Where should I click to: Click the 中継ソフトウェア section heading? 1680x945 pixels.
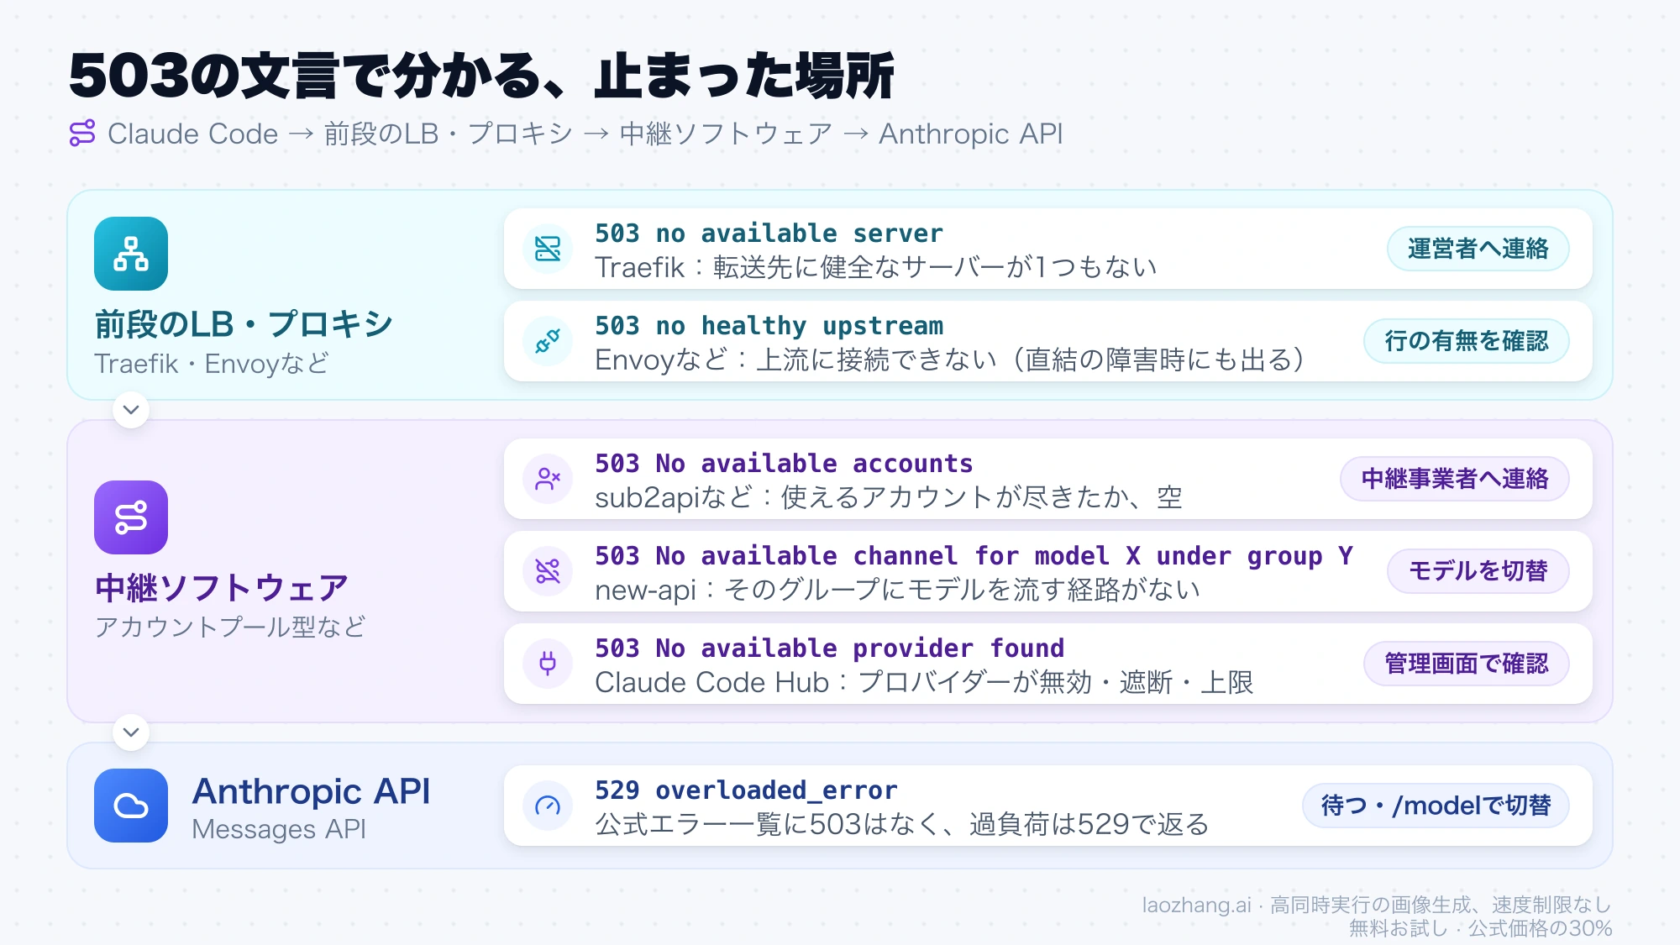(221, 588)
